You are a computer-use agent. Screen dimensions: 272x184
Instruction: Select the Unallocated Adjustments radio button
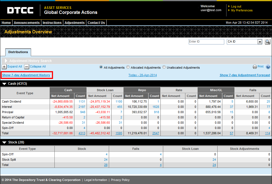click(164, 67)
